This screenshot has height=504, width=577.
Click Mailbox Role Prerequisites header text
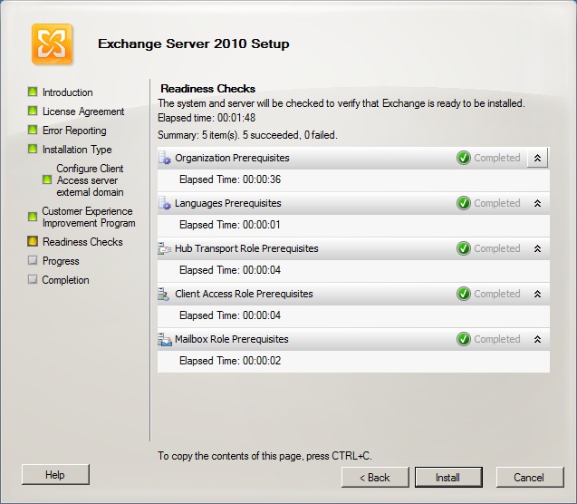[x=232, y=339]
